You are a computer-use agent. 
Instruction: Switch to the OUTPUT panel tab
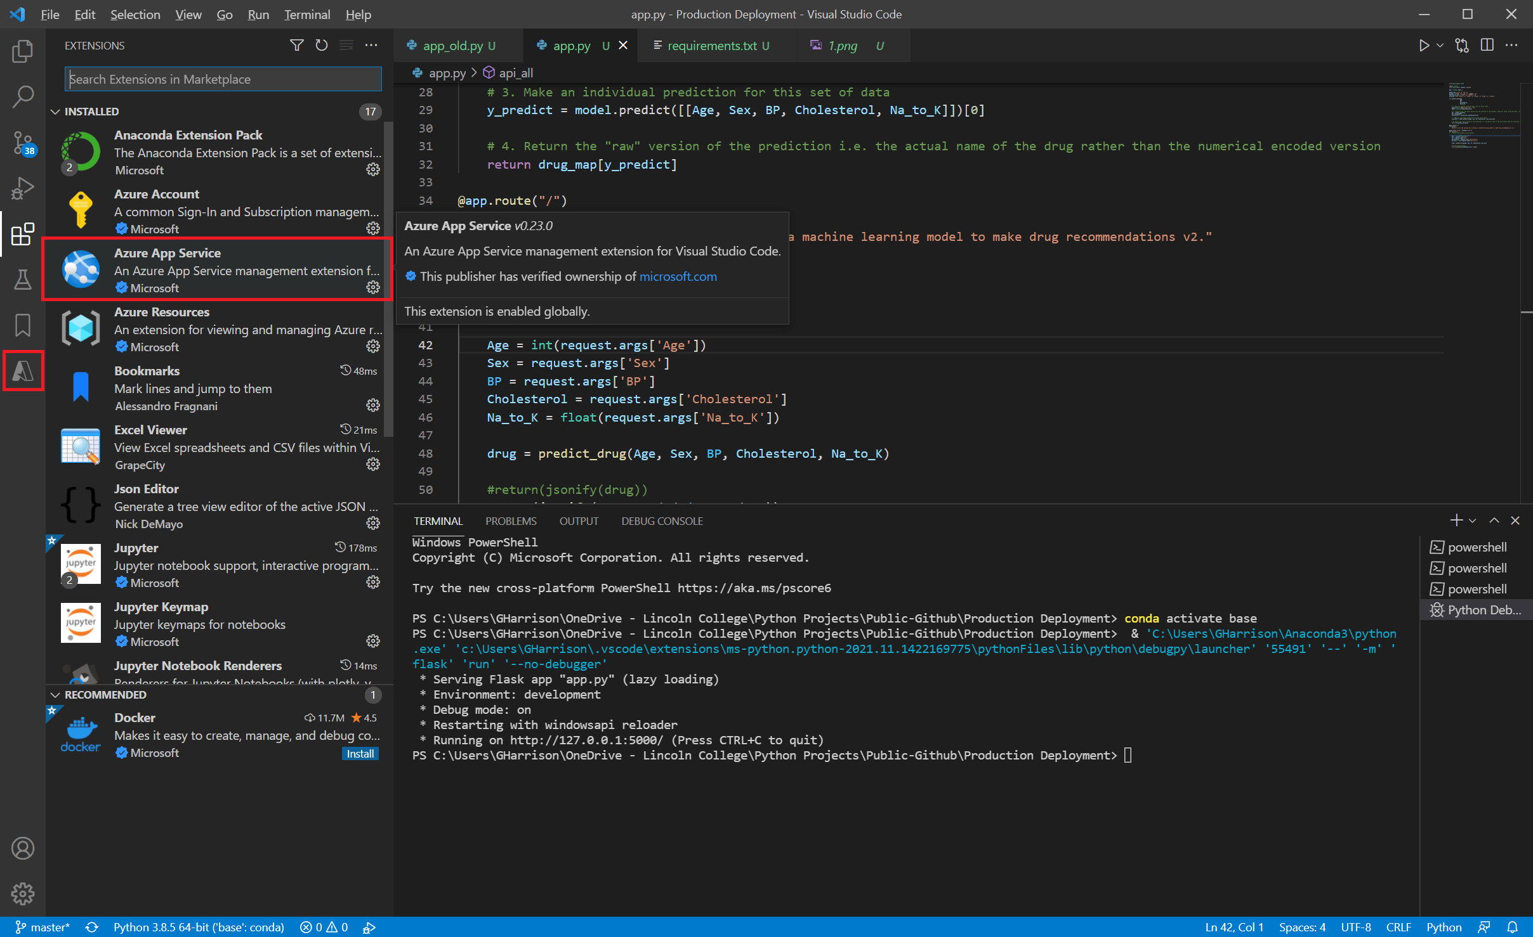pyautogui.click(x=579, y=521)
